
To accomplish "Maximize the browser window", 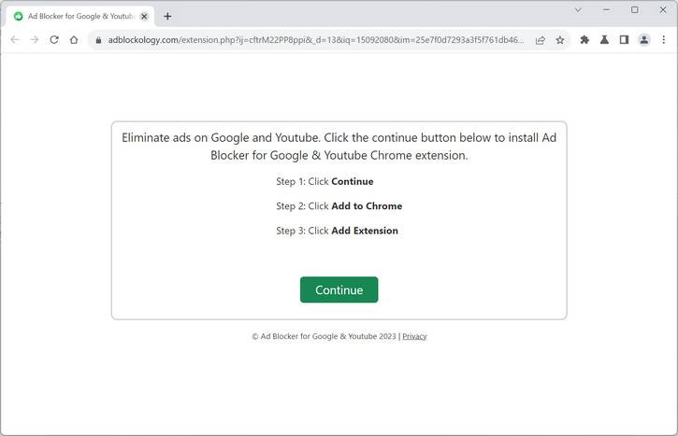I will tap(634, 10).
